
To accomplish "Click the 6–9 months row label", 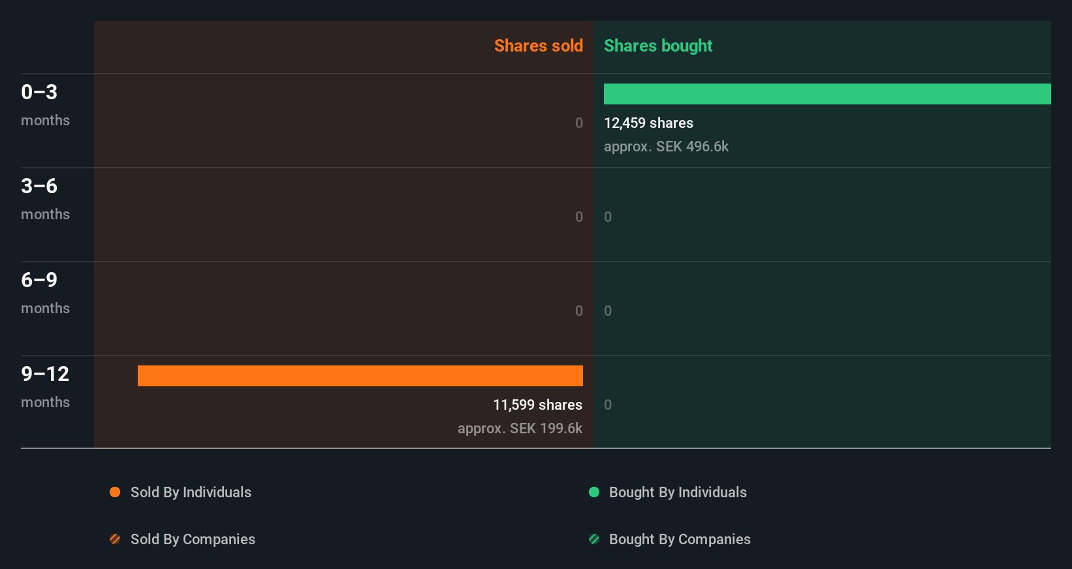I will click(45, 292).
